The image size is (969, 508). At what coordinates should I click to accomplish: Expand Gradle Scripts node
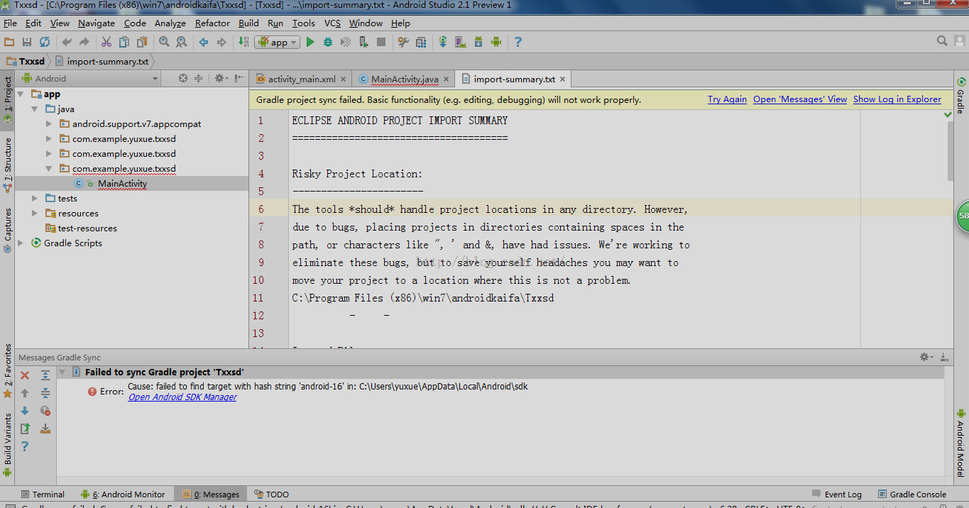21,243
